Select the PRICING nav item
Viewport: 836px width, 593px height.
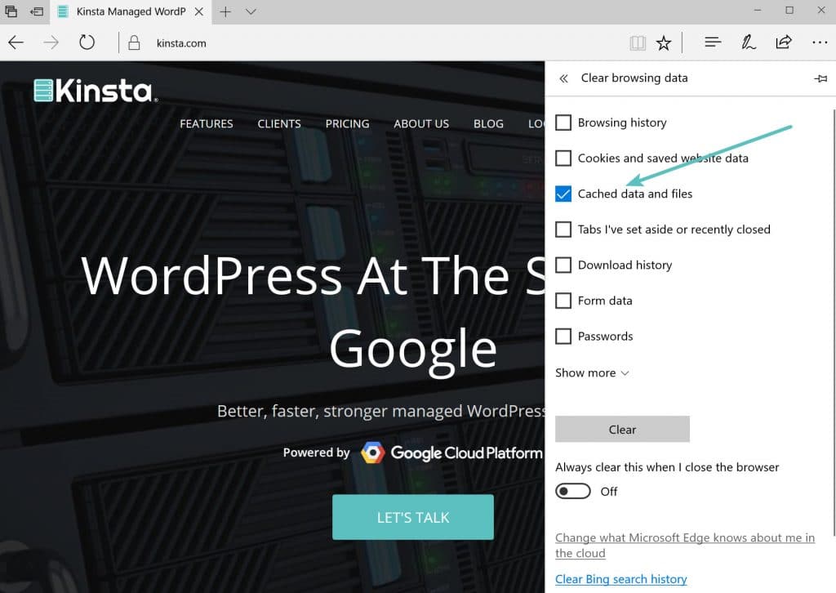[347, 123]
